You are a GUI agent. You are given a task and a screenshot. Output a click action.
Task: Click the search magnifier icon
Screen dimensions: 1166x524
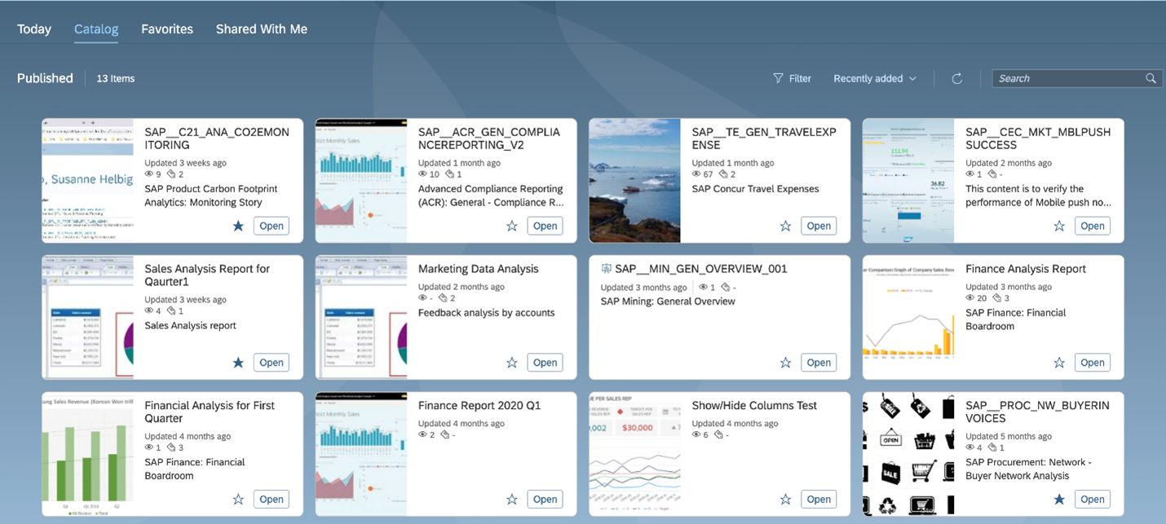pos(1151,78)
